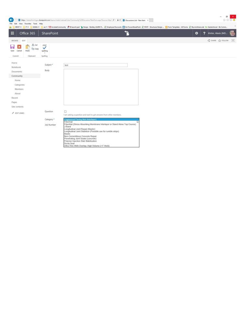Share this site
Viewport: 245px width, 325px height.
212,41
